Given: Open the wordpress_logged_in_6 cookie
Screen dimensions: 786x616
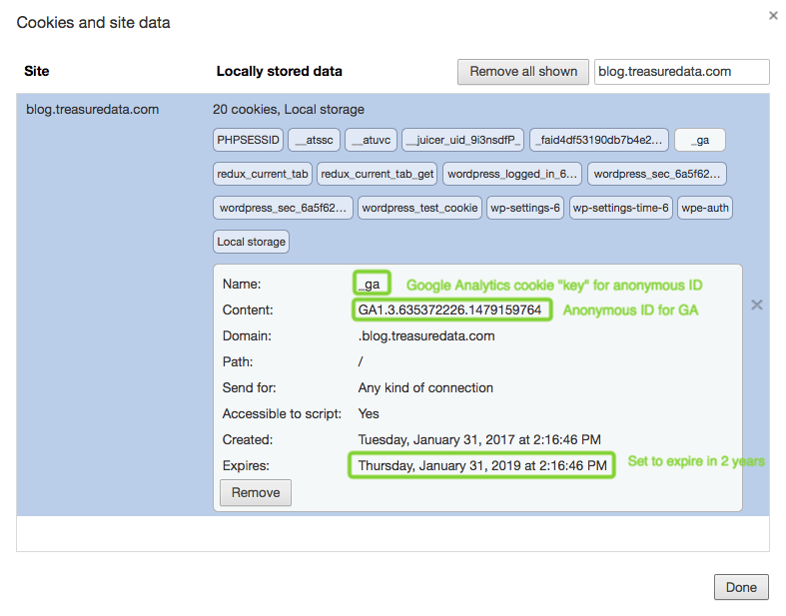Looking at the screenshot, I should tap(512, 174).
